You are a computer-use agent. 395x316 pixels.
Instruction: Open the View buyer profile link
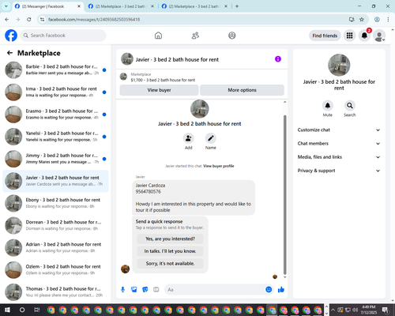(x=219, y=166)
